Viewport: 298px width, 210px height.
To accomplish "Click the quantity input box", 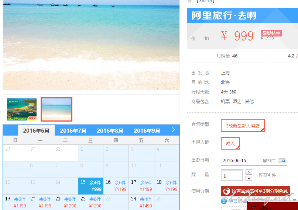I will (x=232, y=175).
